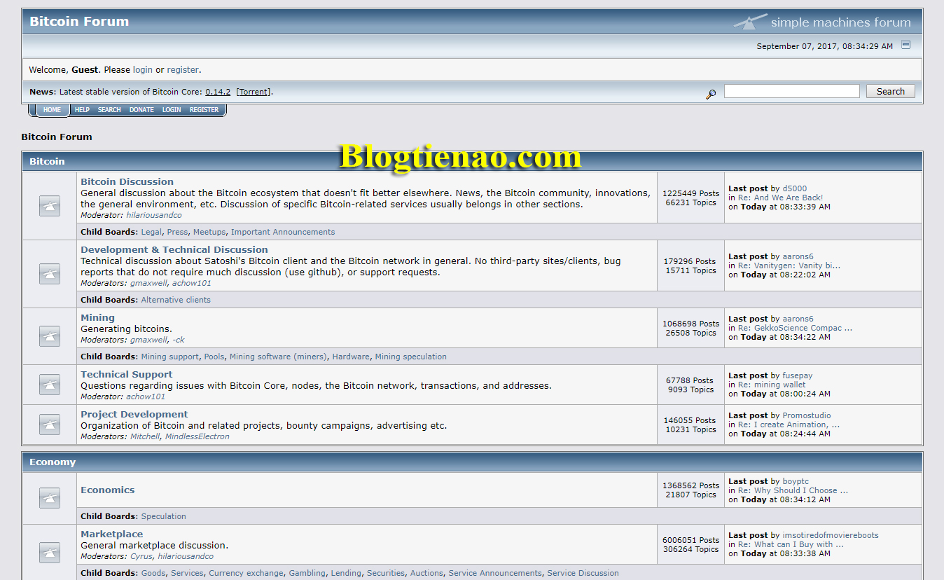
Task: Open the Technical Support board
Action: point(126,374)
